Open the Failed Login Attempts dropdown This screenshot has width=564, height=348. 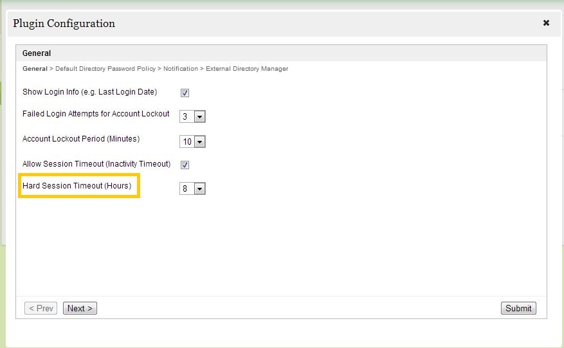pyautogui.click(x=192, y=117)
